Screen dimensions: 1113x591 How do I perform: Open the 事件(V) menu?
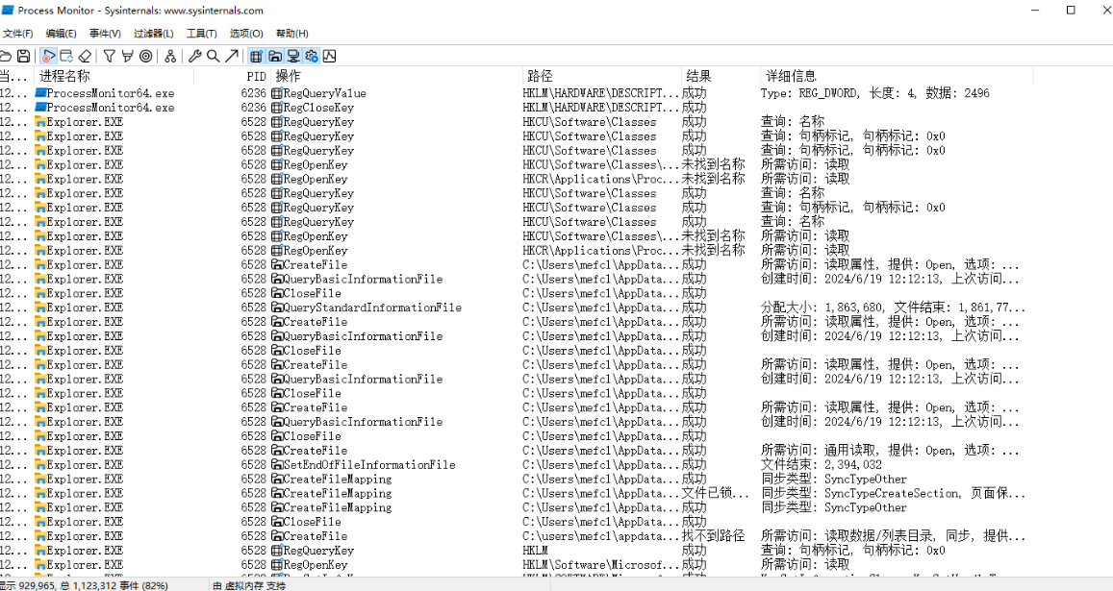105,34
